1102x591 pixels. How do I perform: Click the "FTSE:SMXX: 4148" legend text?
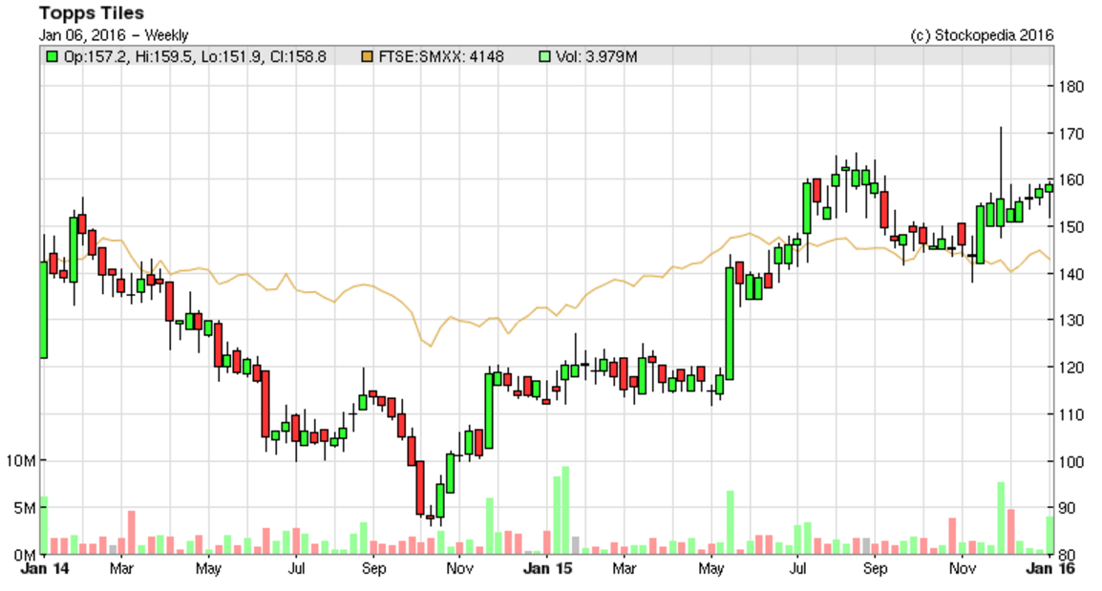click(441, 56)
